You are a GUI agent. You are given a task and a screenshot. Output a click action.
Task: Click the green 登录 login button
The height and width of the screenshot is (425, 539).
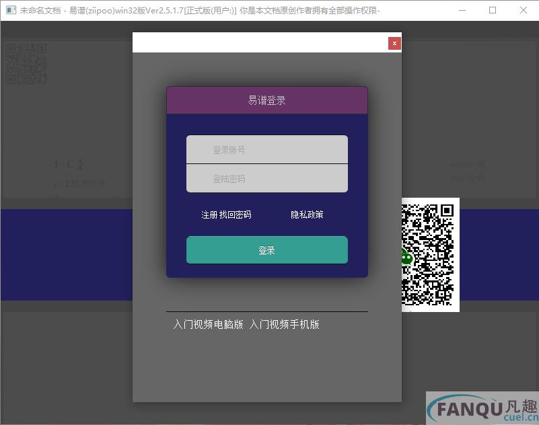point(267,249)
